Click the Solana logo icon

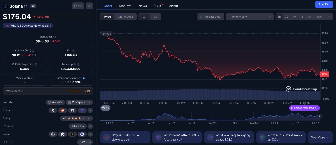tap(5, 6)
